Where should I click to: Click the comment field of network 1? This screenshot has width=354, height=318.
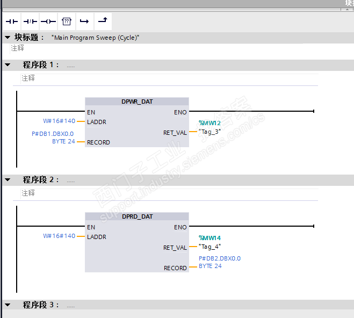click(169, 78)
